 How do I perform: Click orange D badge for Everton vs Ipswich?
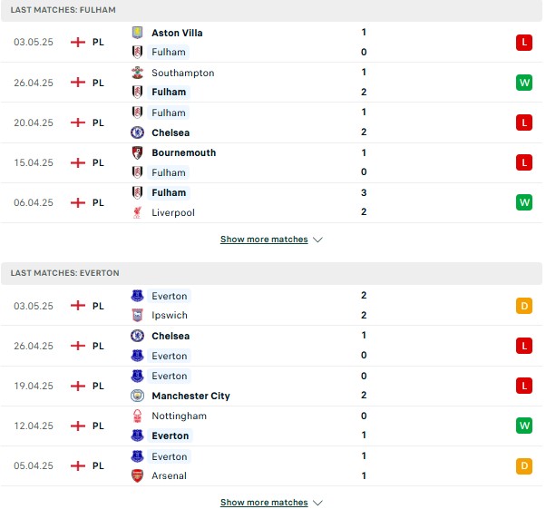[524, 306]
